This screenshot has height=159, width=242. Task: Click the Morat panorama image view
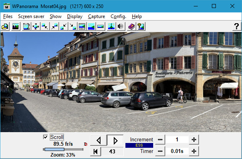(x=121, y=82)
